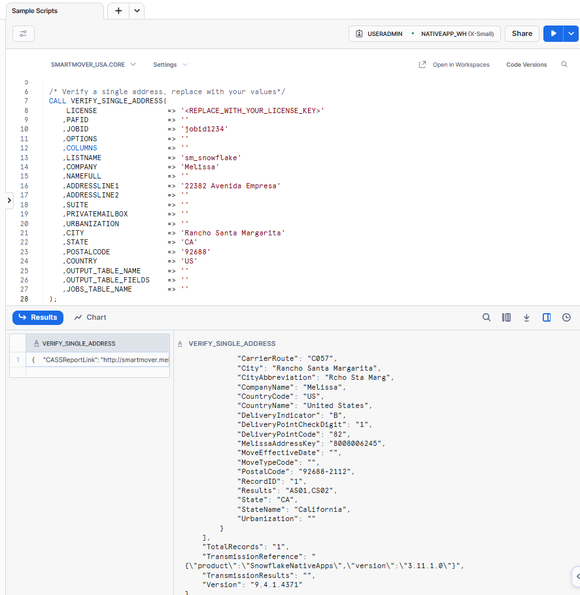Add a new worksheet tab with plus
Viewport: 580px width, 595px height.
coord(118,11)
